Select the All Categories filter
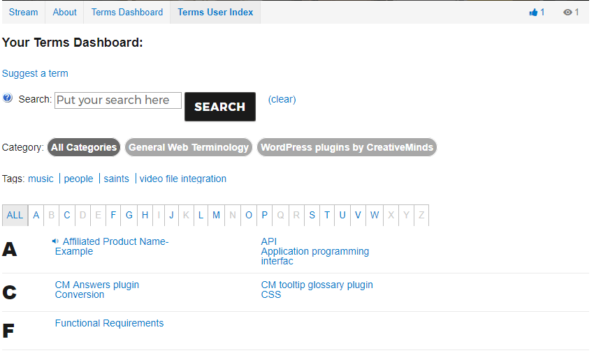Viewport: 594px width, 353px height. 84,147
